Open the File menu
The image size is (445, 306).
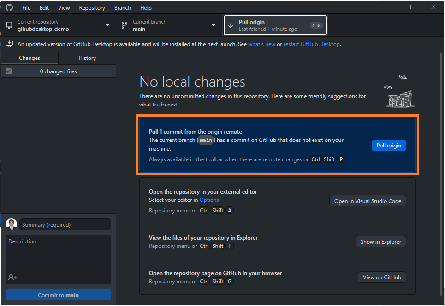[26, 8]
